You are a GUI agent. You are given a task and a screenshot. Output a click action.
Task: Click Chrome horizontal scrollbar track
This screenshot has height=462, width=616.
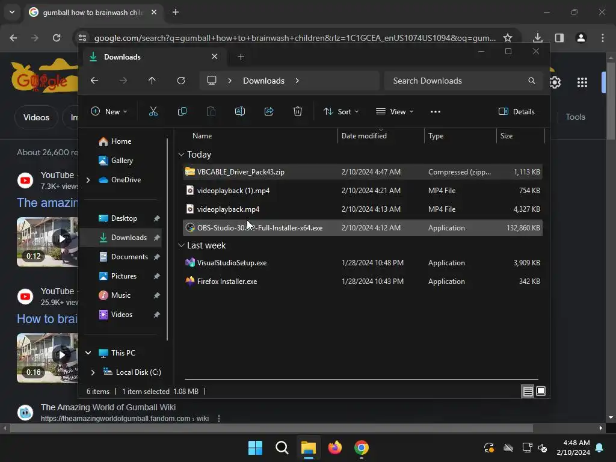point(302,428)
